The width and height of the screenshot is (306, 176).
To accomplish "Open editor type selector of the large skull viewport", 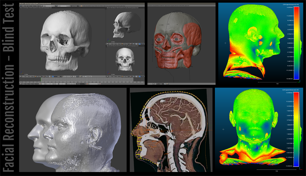I will click(21, 76).
